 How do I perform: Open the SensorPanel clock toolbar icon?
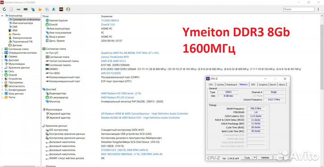point(68,9)
